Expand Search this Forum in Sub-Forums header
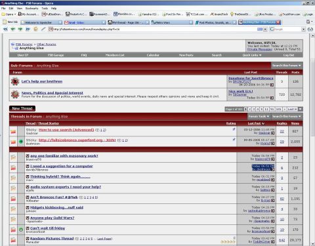 tap(287, 66)
